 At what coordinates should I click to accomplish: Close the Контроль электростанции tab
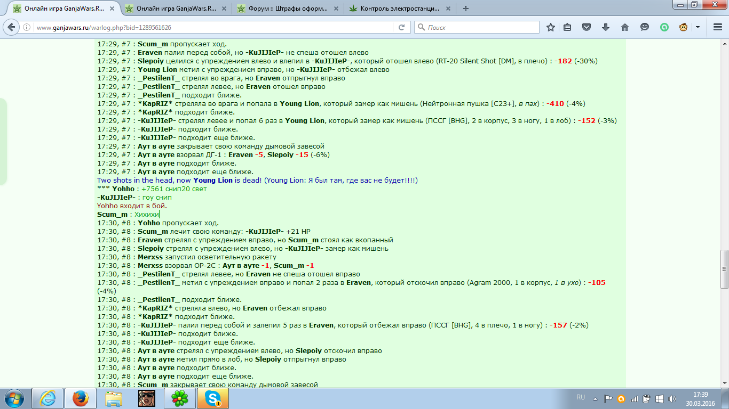[x=448, y=9]
